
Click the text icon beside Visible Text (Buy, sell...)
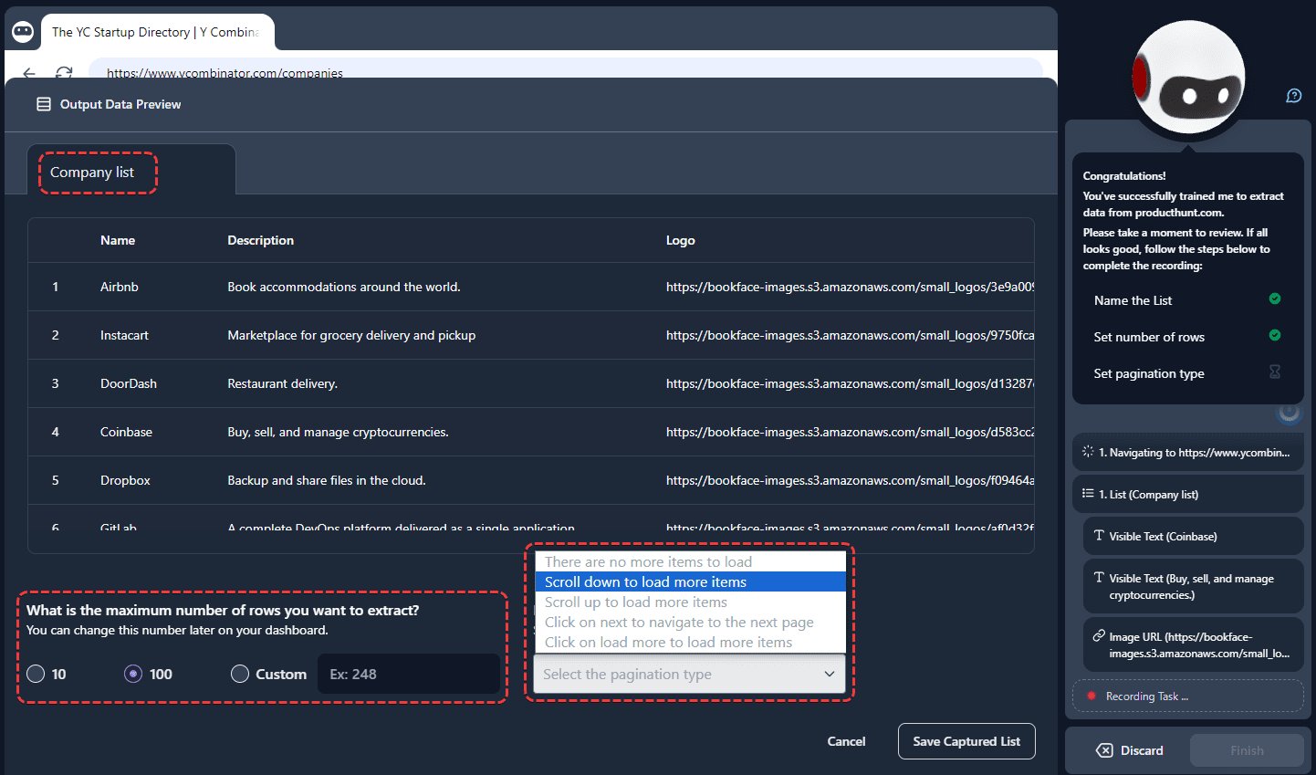1099,577
